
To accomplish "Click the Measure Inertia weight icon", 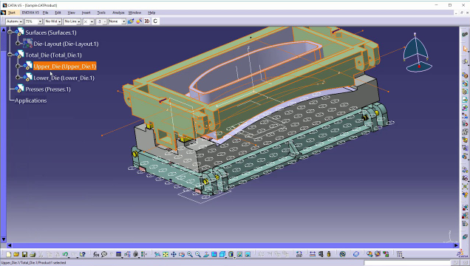I will click(x=329, y=254).
